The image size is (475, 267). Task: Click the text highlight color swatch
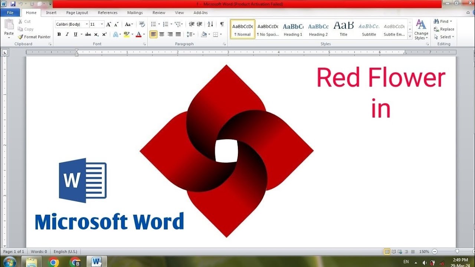pyautogui.click(x=126, y=34)
